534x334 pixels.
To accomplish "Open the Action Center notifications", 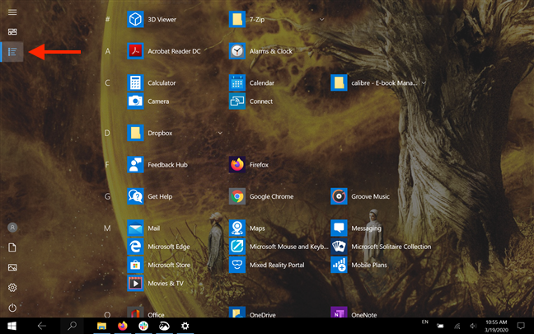I will (521, 326).
